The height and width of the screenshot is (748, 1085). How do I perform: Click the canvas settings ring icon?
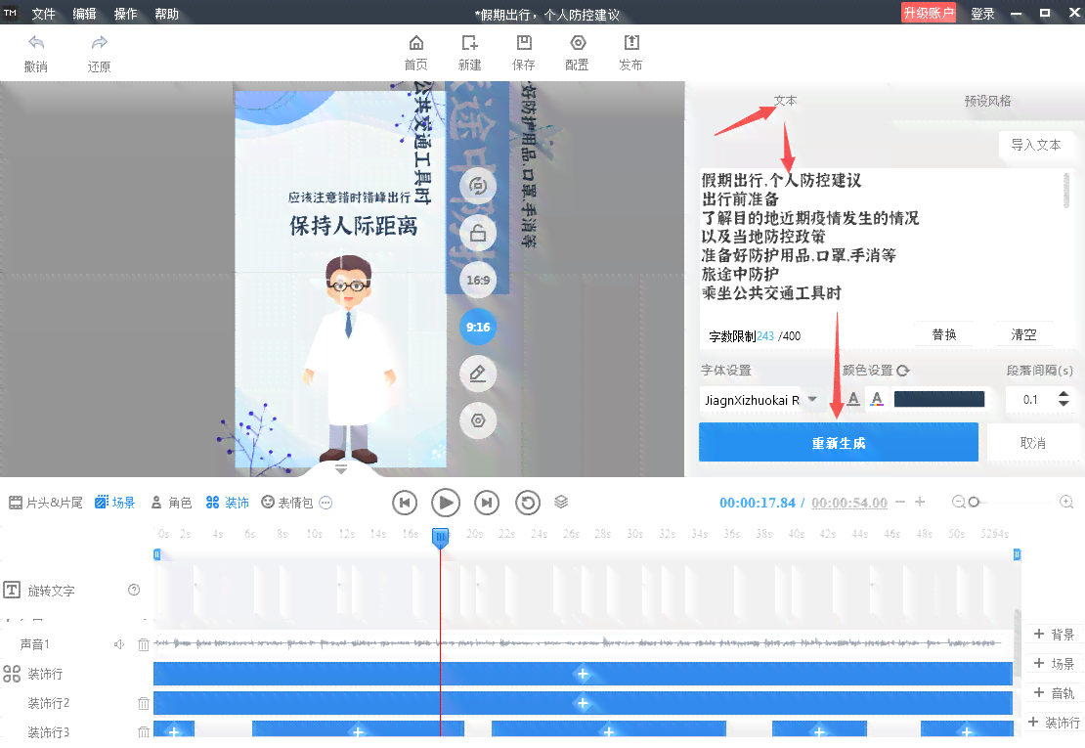(x=478, y=420)
